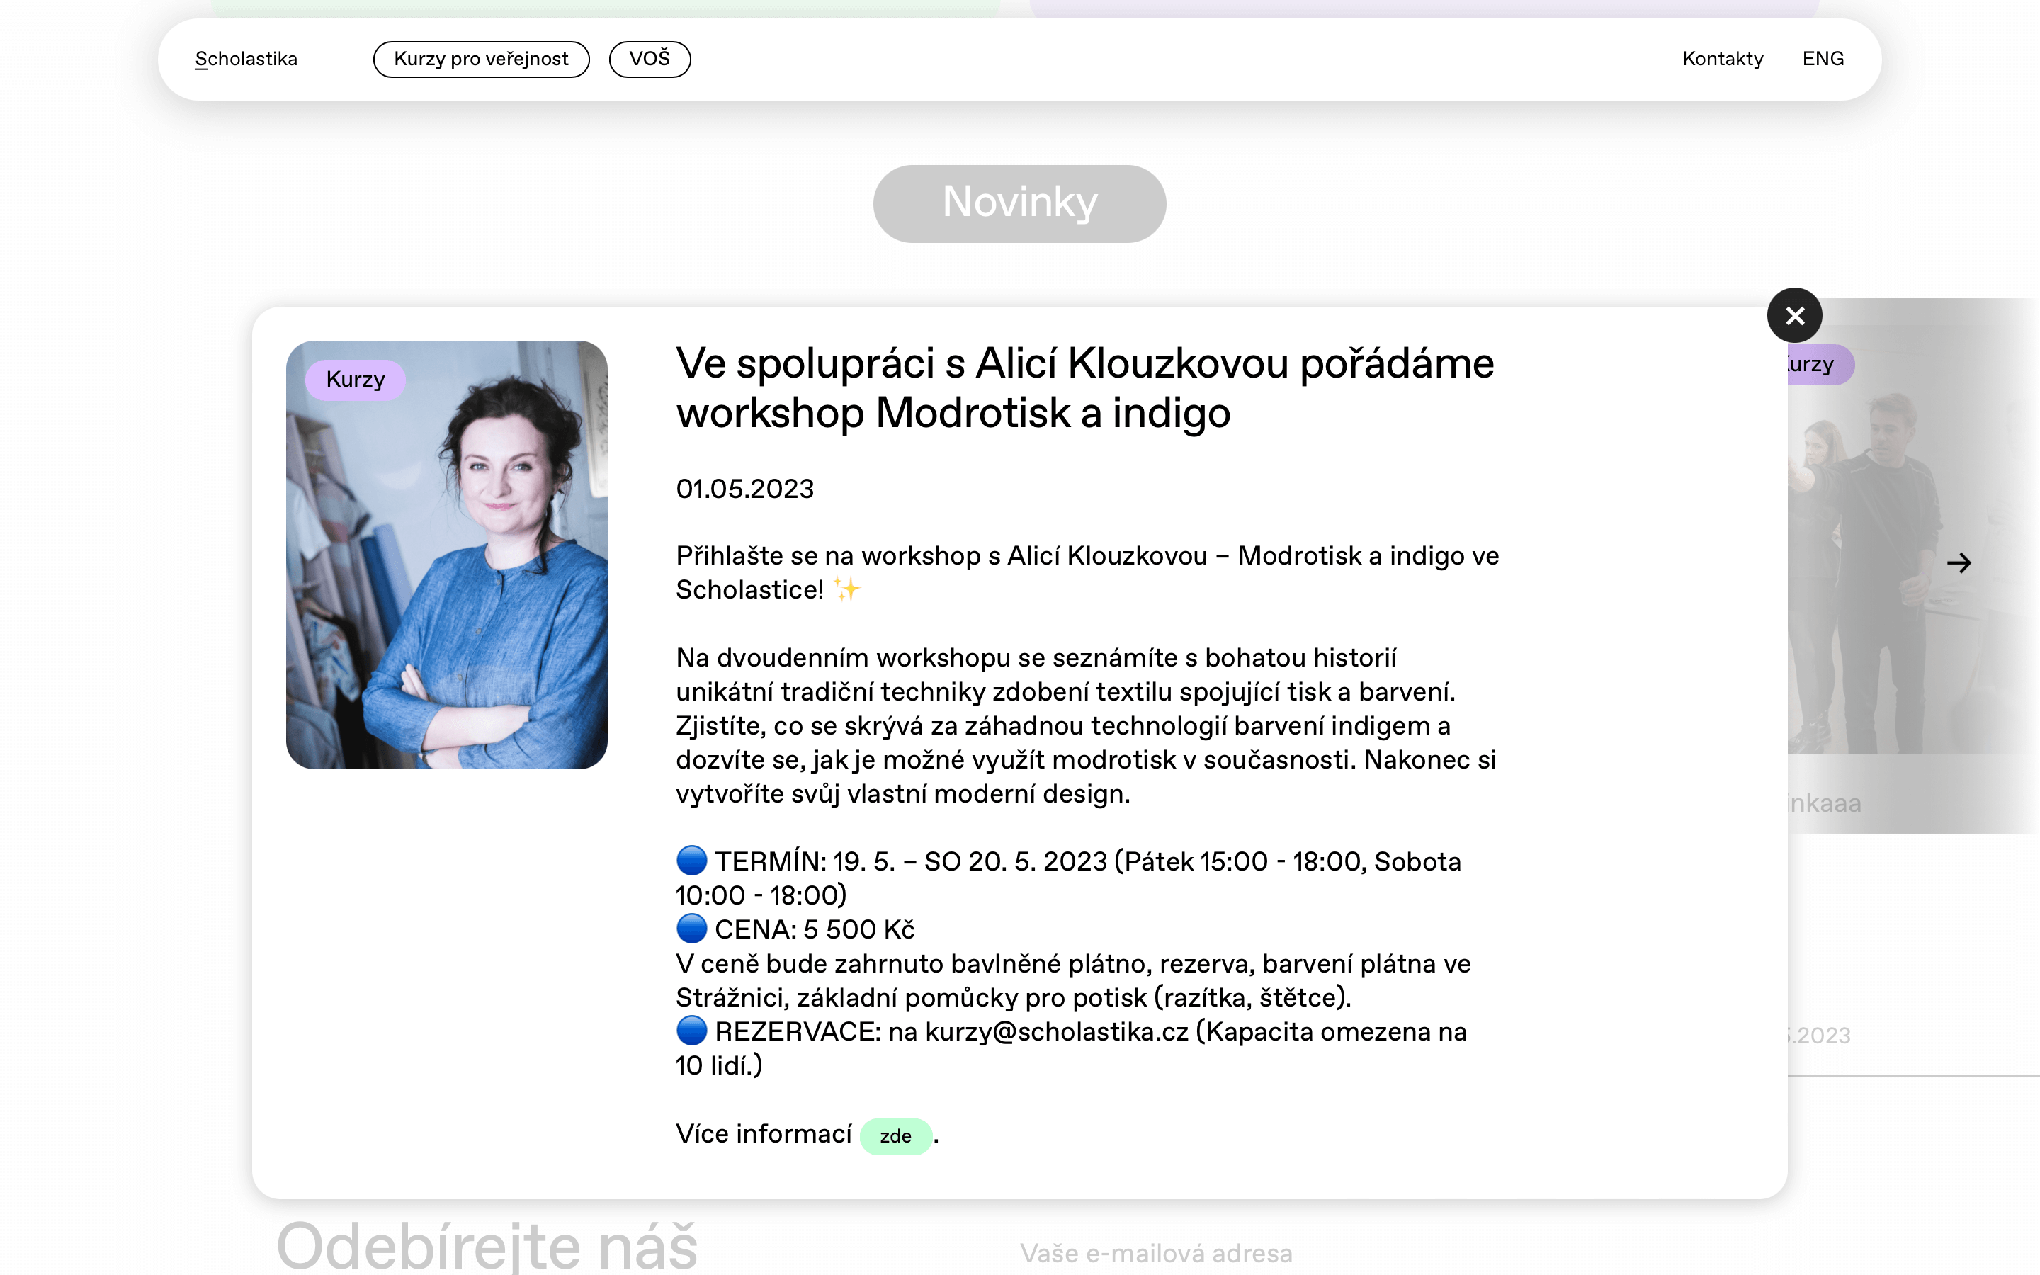The height and width of the screenshot is (1275, 2040).
Task: Click the workshop title heading
Action: pos(1085,388)
